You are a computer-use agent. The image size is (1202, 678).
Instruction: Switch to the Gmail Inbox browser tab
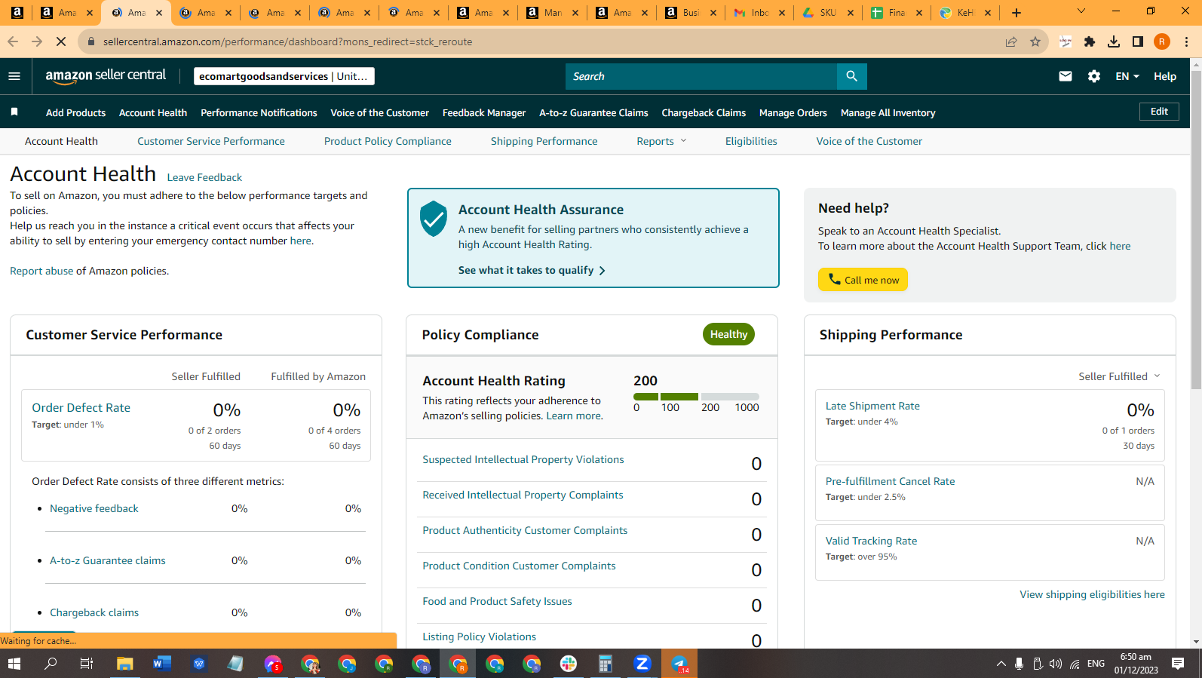(759, 13)
